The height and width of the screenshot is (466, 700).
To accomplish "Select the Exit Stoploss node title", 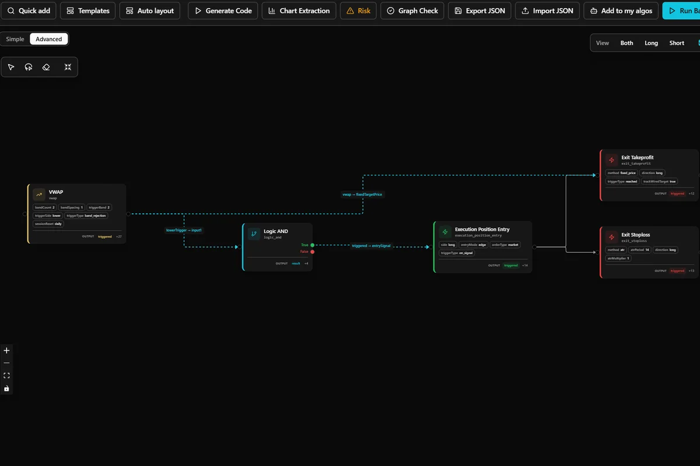I will tap(635, 235).
